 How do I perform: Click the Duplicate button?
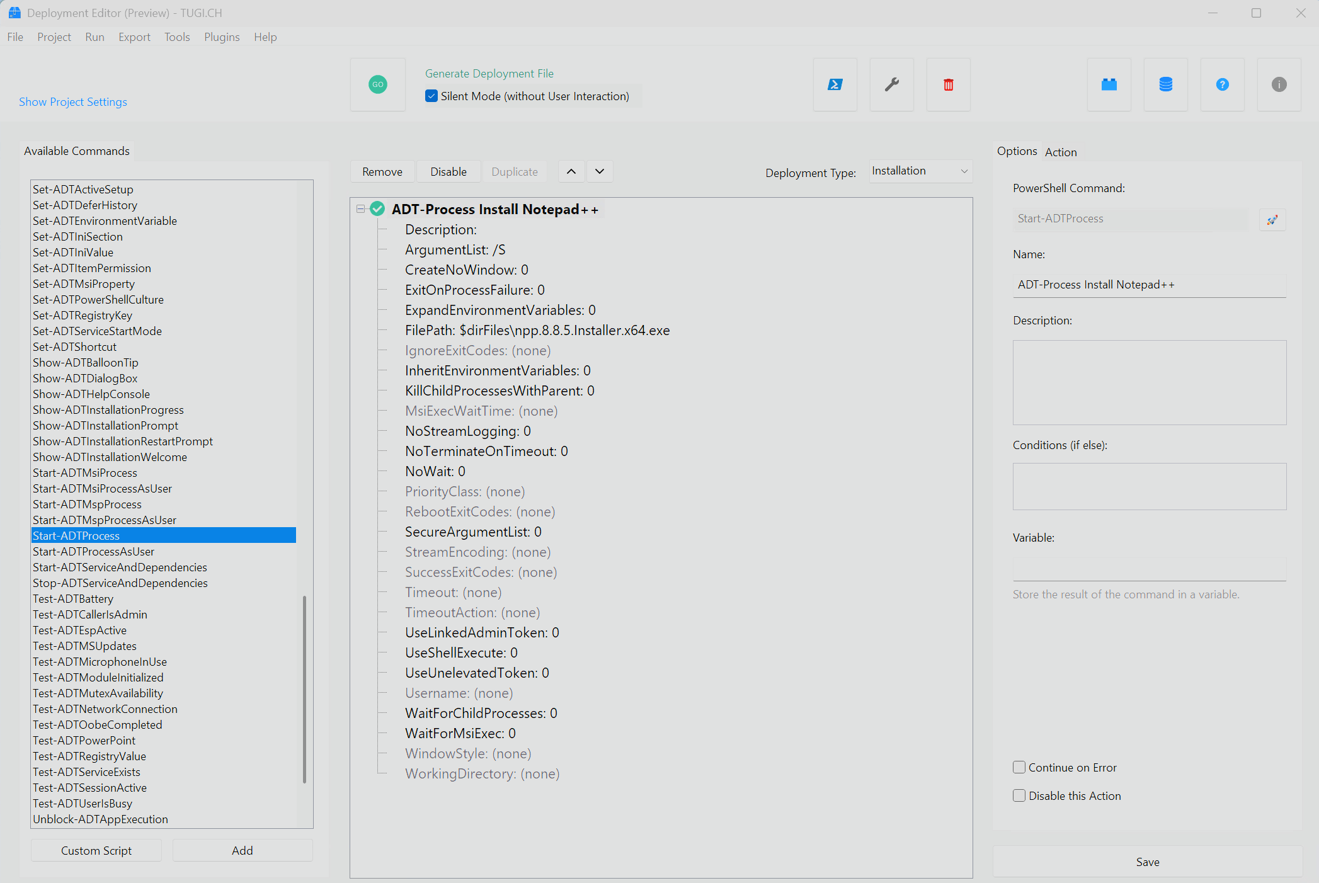[x=515, y=172]
